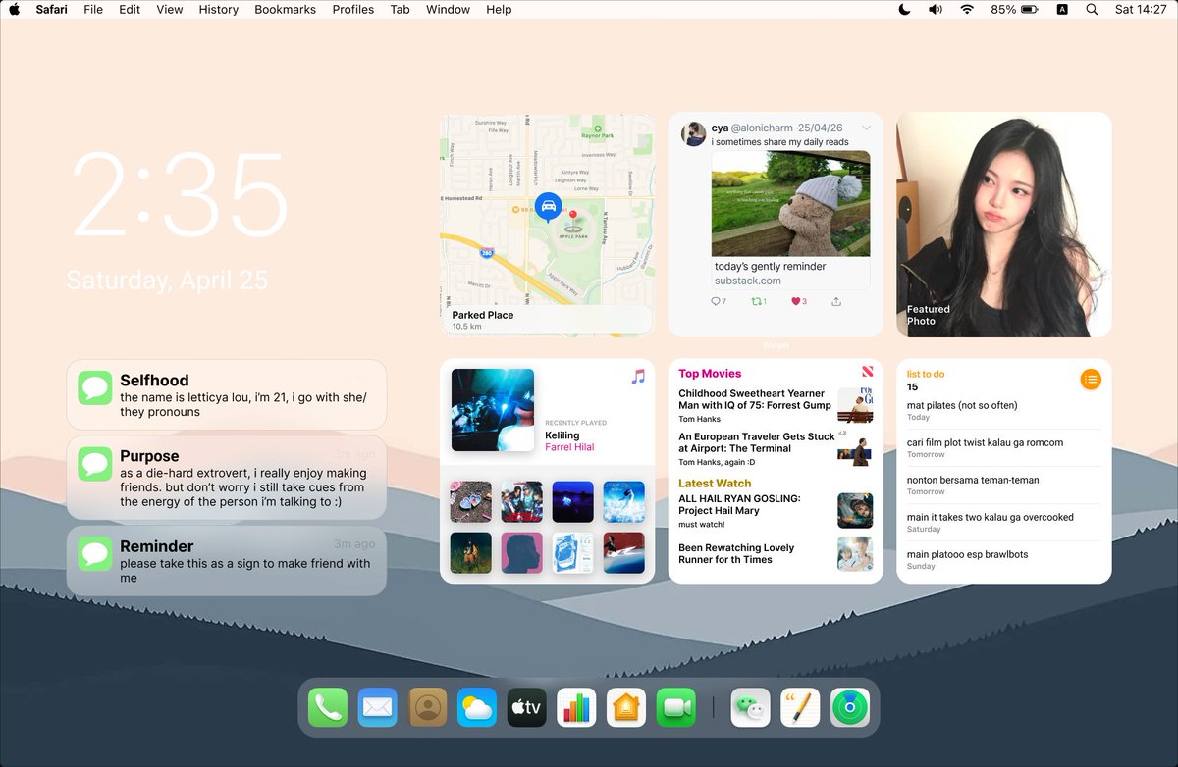Click the Wi-Fi icon in menu bar
This screenshot has height=767, width=1178.
tap(967, 9)
